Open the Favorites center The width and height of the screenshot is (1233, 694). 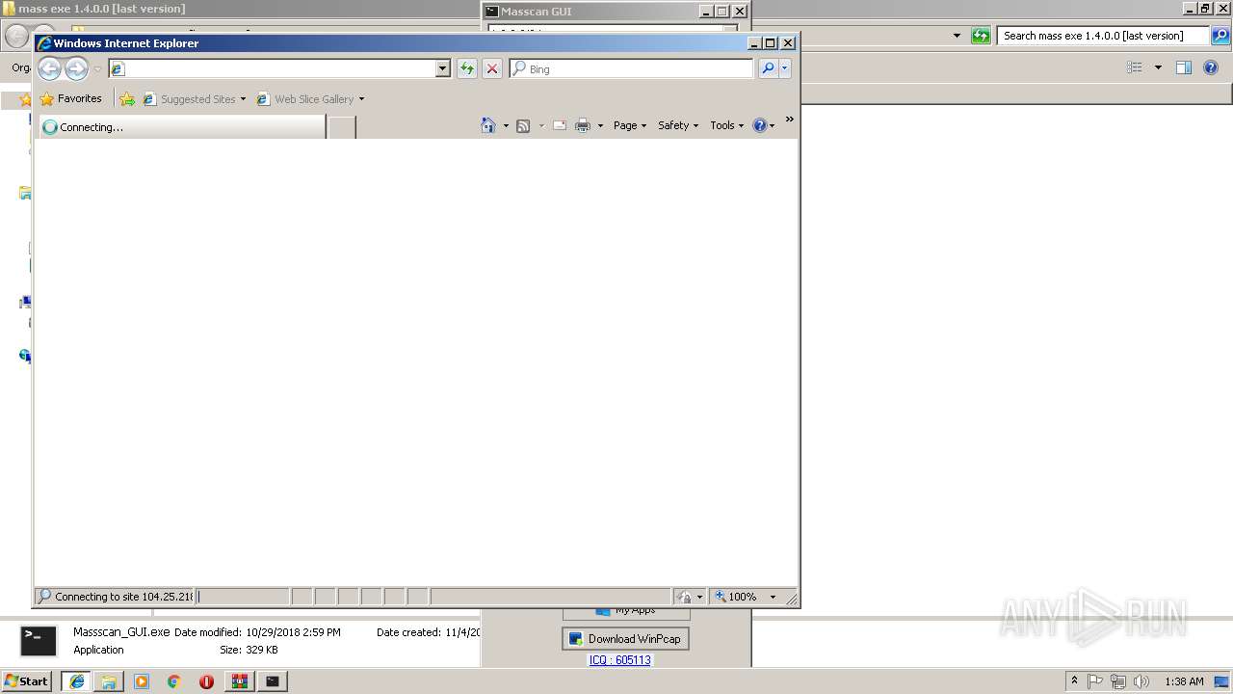click(x=70, y=98)
